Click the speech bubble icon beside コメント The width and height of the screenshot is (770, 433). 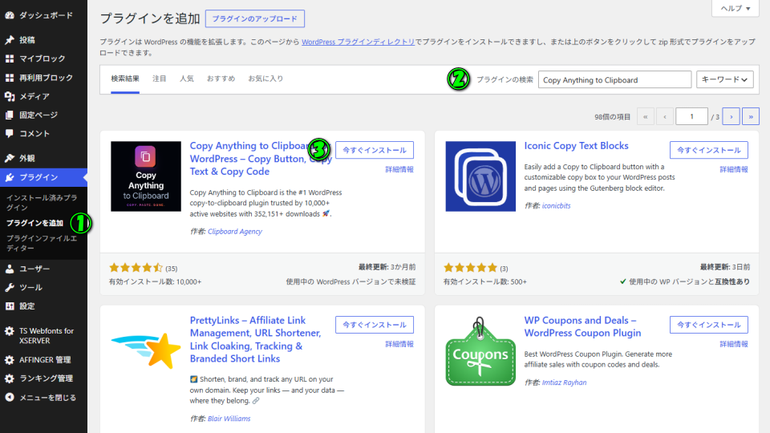tap(10, 134)
